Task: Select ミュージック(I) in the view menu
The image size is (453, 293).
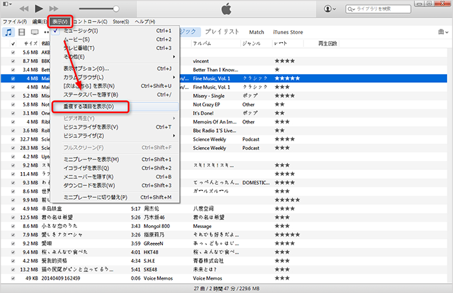Action: coord(115,31)
